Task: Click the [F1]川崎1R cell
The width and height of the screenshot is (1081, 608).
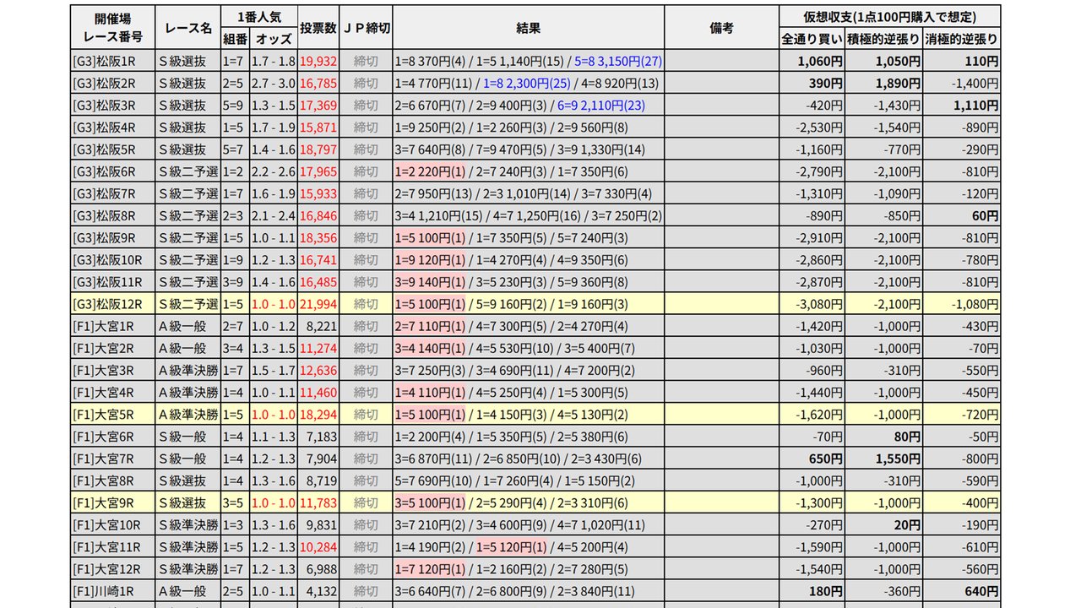Action: click(x=112, y=589)
